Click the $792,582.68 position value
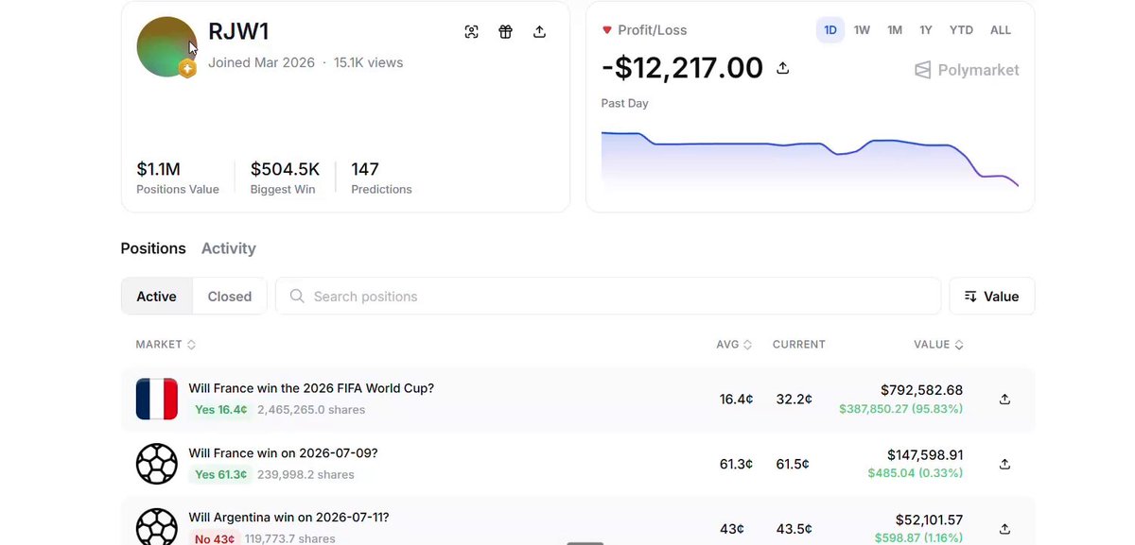 tap(921, 390)
